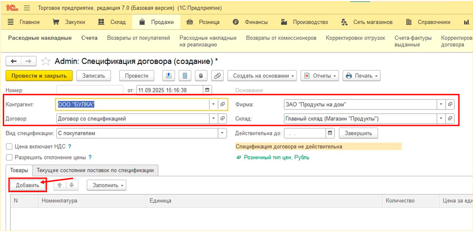
Task: Click into the Номер input field
Action: tap(89, 90)
